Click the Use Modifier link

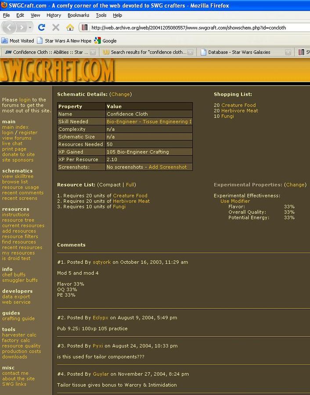click(x=235, y=201)
